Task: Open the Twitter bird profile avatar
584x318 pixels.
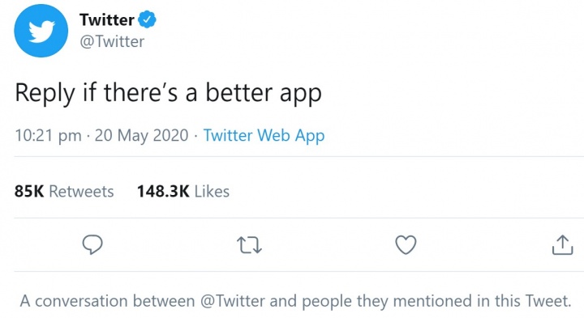Action: click(41, 31)
